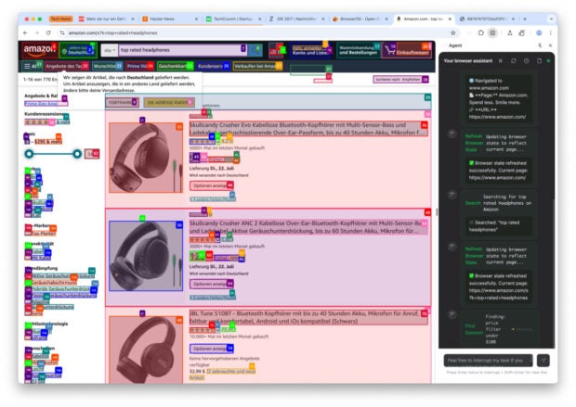The height and width of the screenshot is (407, 576).
Task: Open the Alle hamburger menu
Action: 32,67
